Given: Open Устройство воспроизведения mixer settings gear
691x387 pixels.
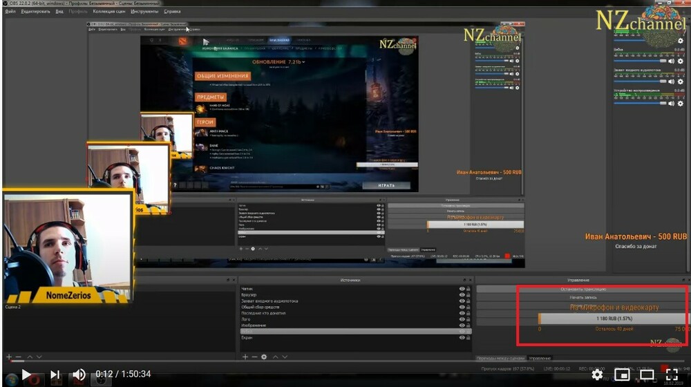Looking at the screenshot, I should (681, 104).
